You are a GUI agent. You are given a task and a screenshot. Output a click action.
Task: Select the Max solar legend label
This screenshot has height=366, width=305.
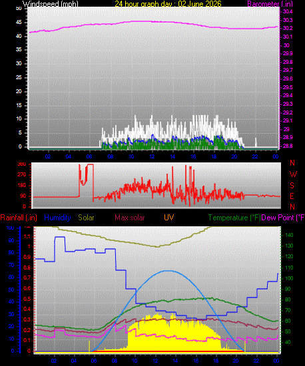click(x=130, y=218)
